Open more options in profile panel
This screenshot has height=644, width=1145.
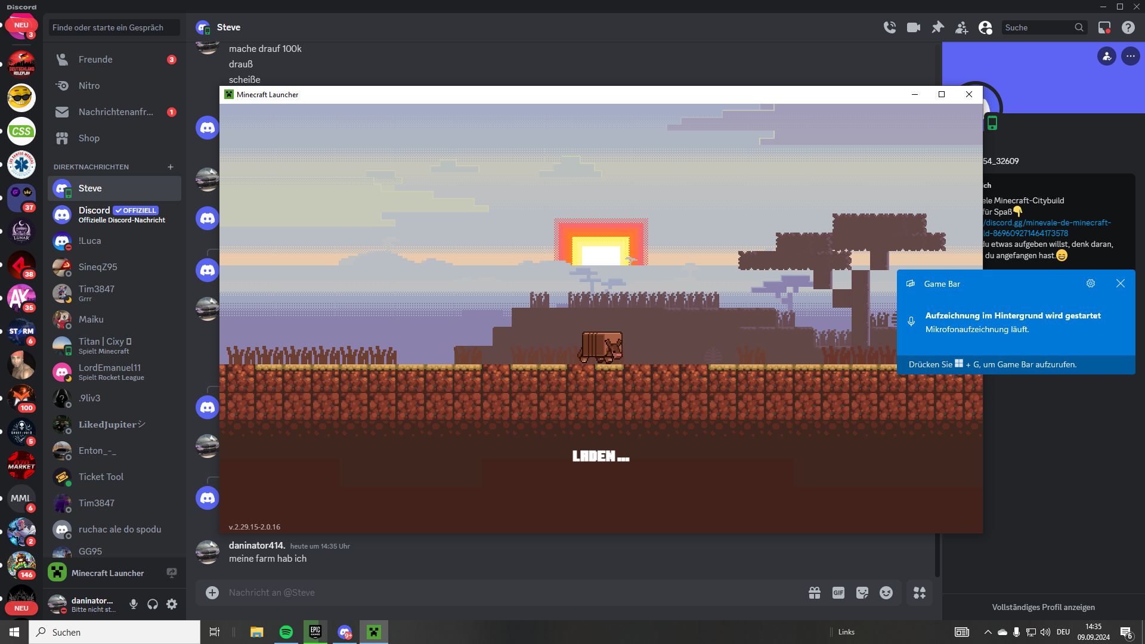click(1131, 56)
